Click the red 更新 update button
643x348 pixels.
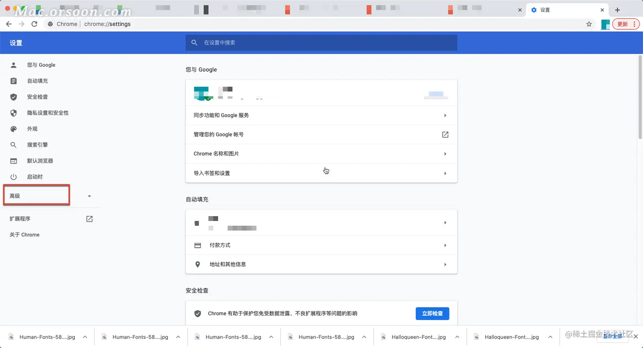pyautogui.click(x=626, y=24)
